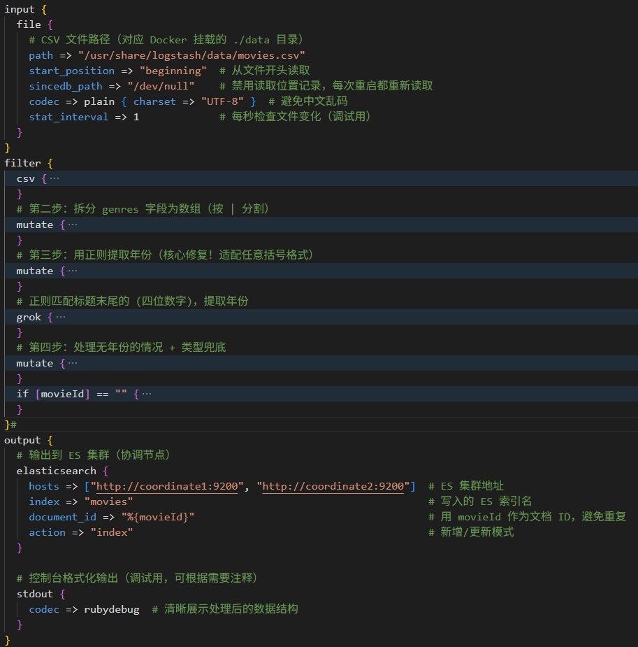
Task: Click the 'file' block name
Action: [29, 24]
